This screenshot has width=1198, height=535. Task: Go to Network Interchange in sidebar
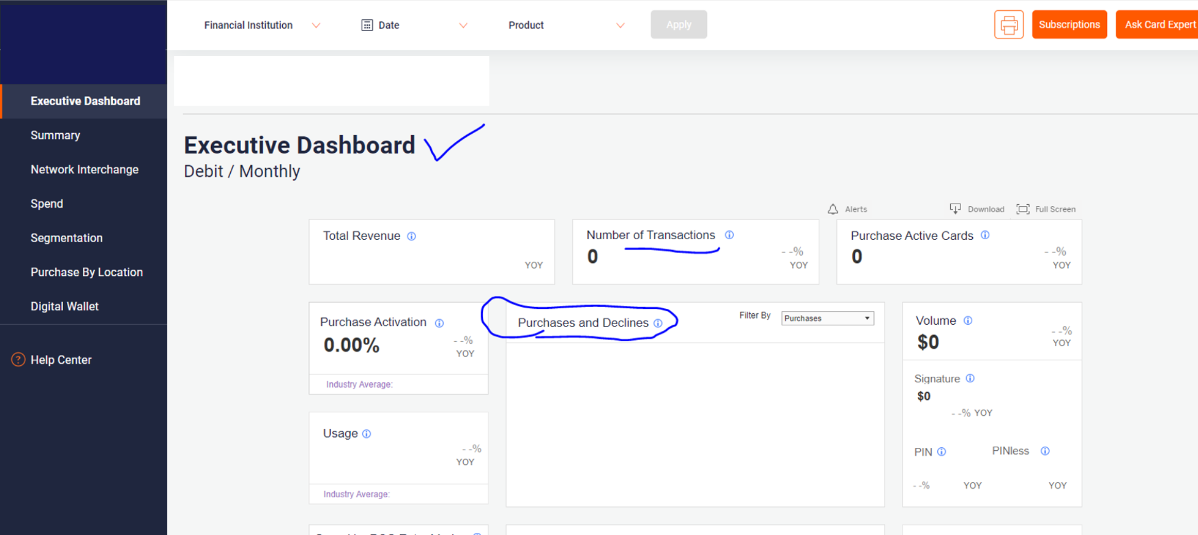[x=84, y=170]
